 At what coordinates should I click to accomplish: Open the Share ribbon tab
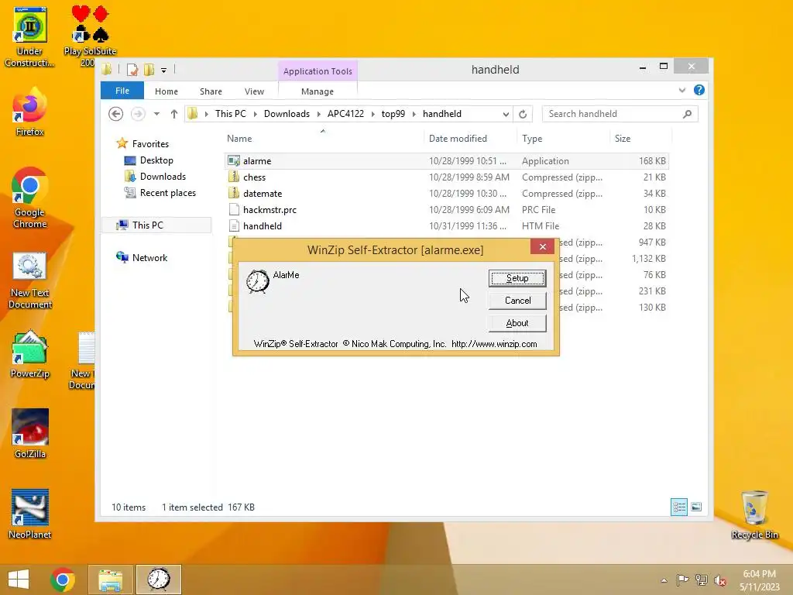[211, 91]
